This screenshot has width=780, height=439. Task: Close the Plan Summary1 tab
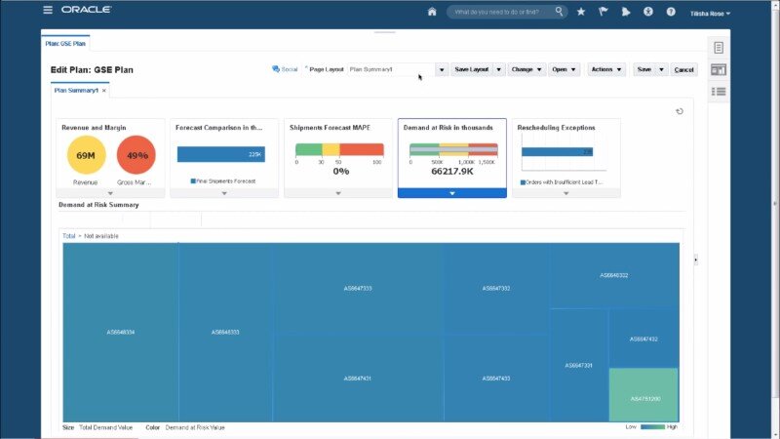point(104,91)
